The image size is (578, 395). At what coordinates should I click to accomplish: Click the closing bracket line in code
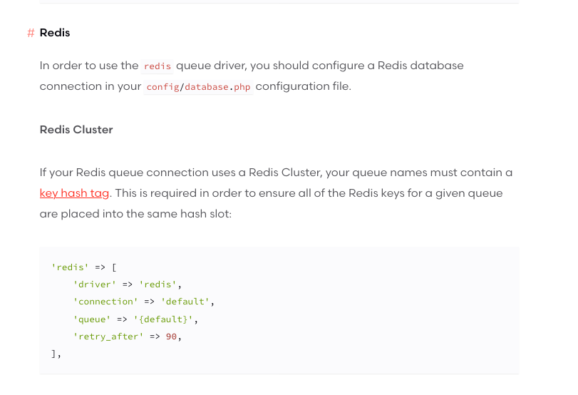pyautogui.click(x=56, y=353)
